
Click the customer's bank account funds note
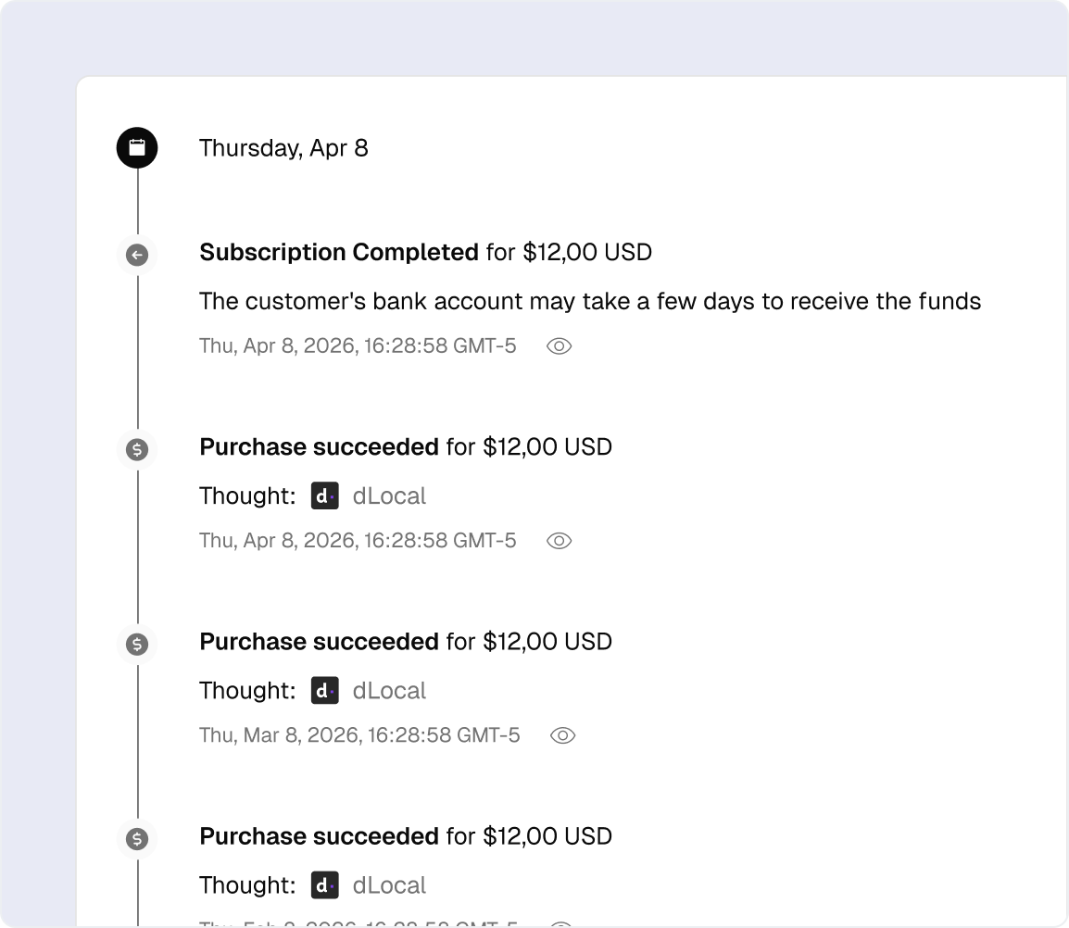pos(589,301)
